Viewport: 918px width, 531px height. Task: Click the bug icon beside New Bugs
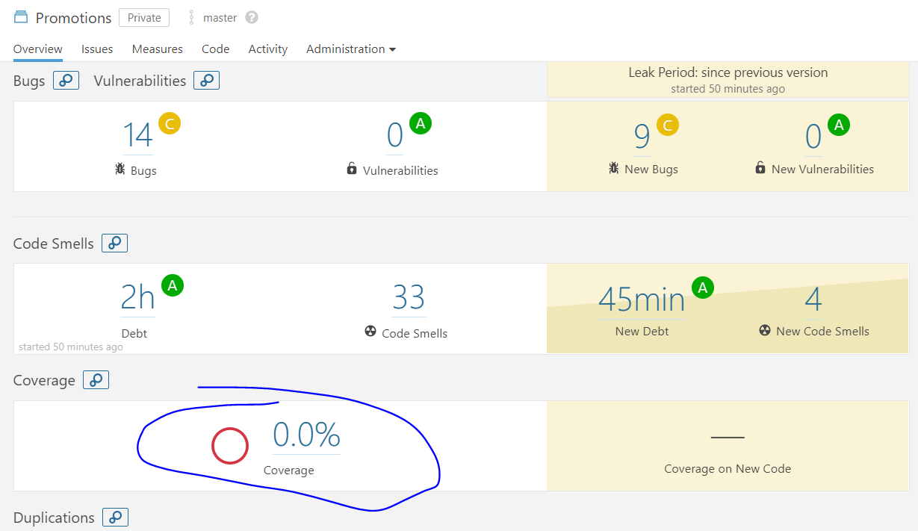coord(613,169)
